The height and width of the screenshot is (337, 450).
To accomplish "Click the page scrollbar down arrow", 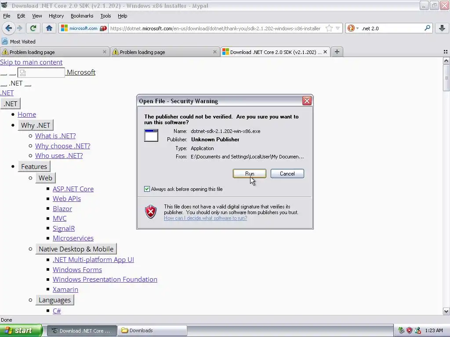I will pyautogui.click(x=446, y=311).
